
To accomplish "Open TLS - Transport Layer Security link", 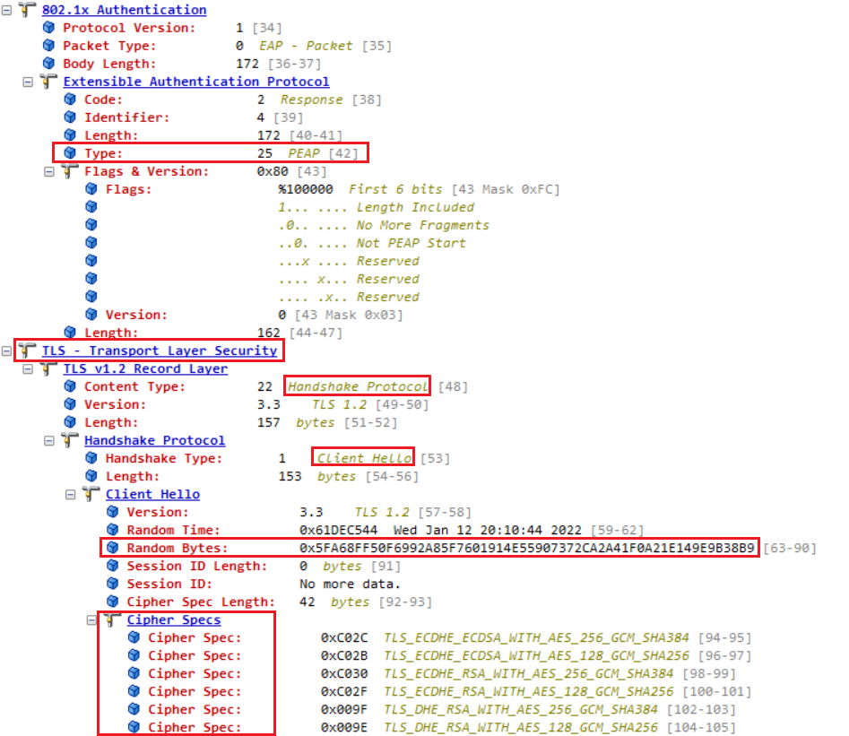I will coord(160,351).
